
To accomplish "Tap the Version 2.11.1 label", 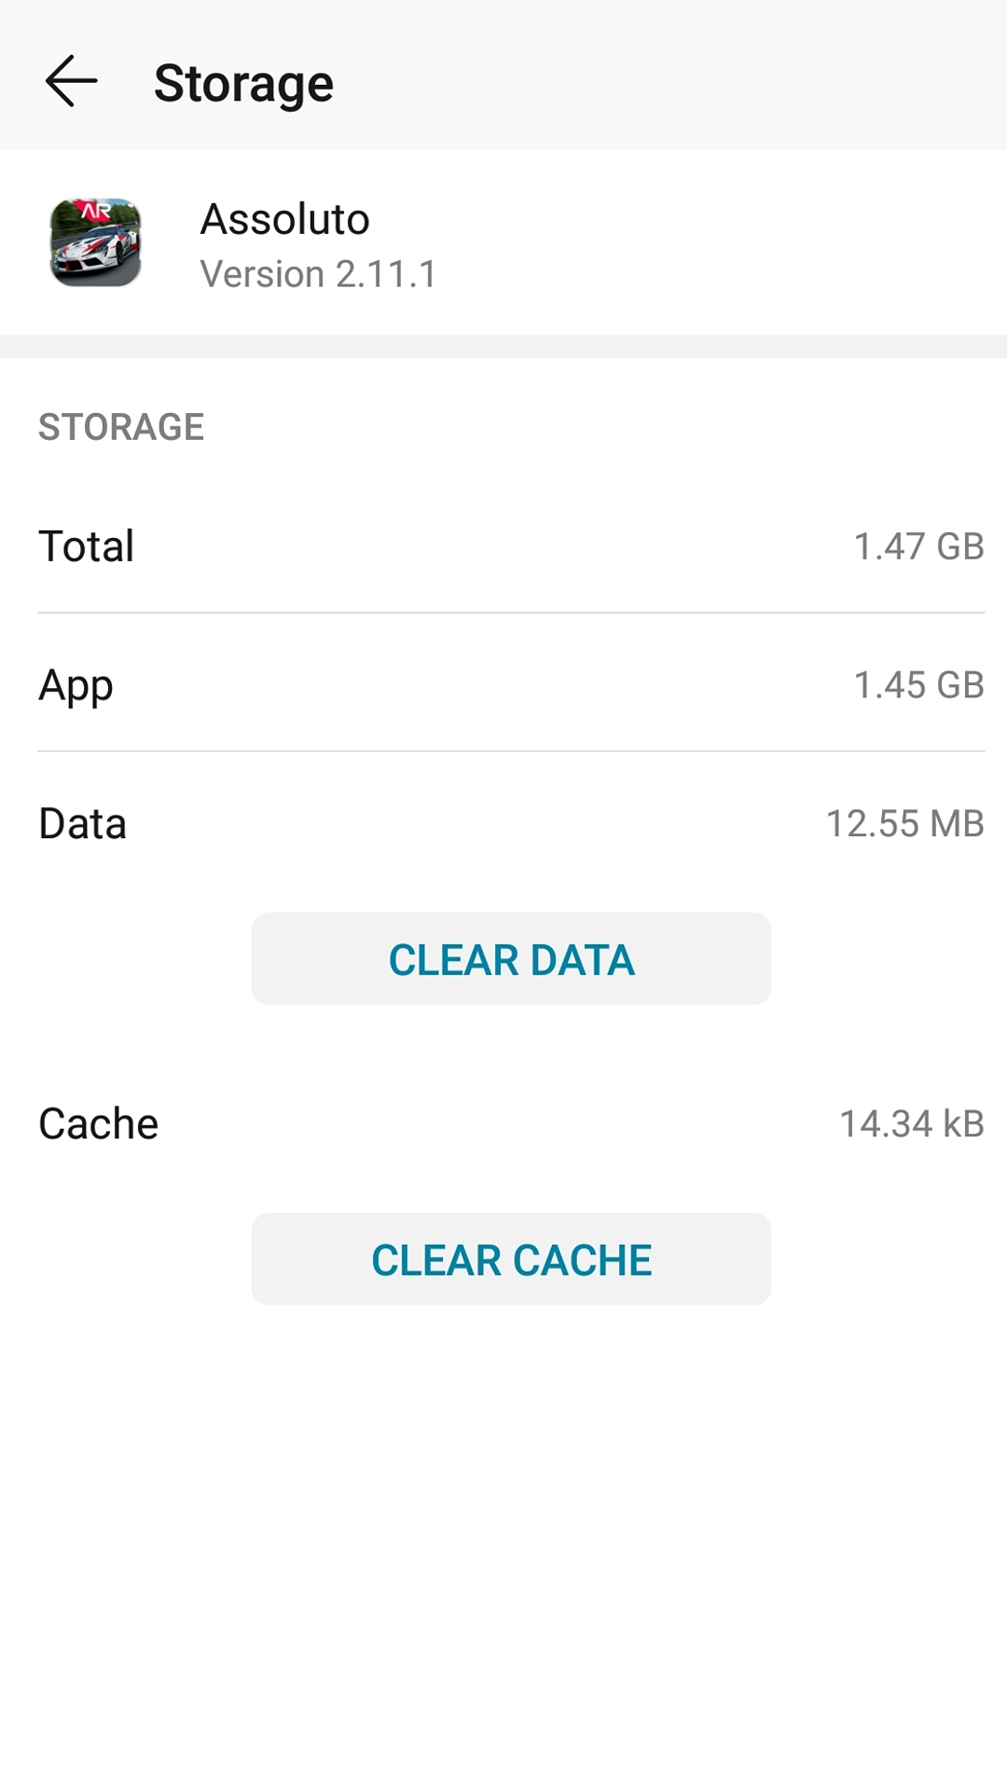I will coord(318,274).
